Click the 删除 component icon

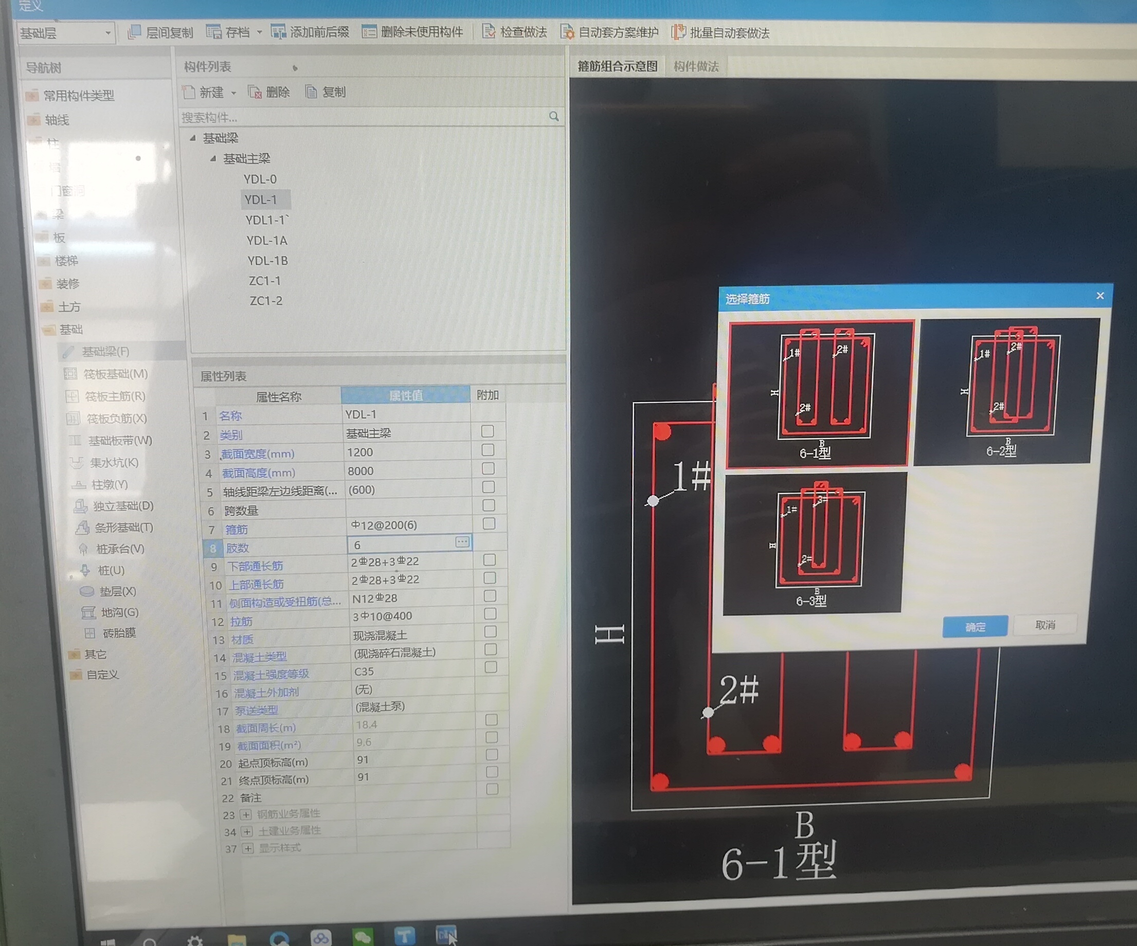click(x=255, y=92)
